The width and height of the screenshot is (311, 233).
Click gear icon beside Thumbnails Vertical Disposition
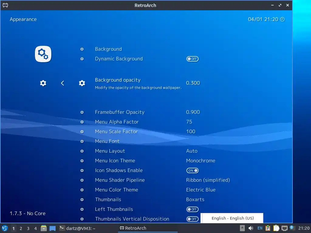(82, 219)
